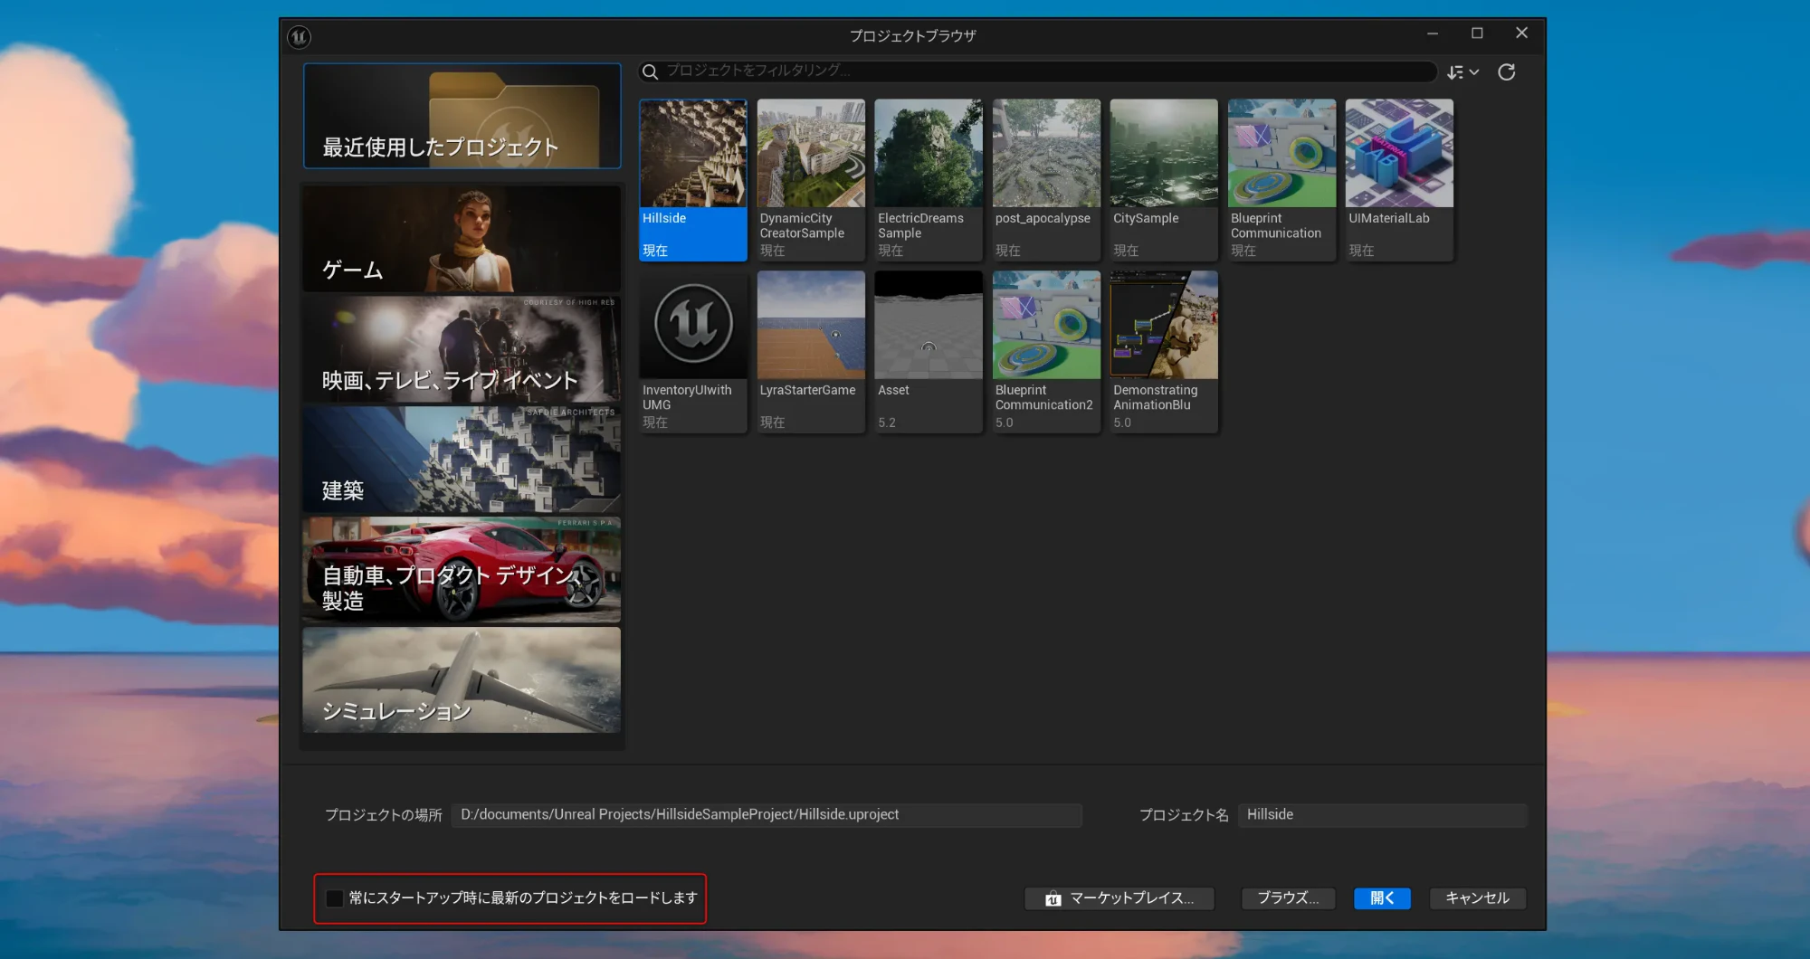Click the project location path field
The width and height of the screenshot is (1810, 959).
click(x=767, y=815)
